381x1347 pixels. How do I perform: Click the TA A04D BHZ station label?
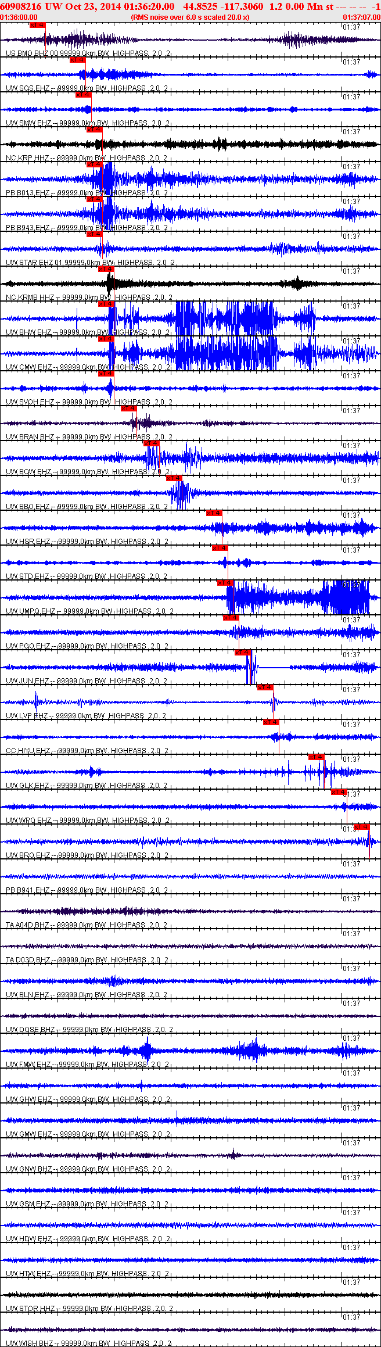click(x=87, y=925)
